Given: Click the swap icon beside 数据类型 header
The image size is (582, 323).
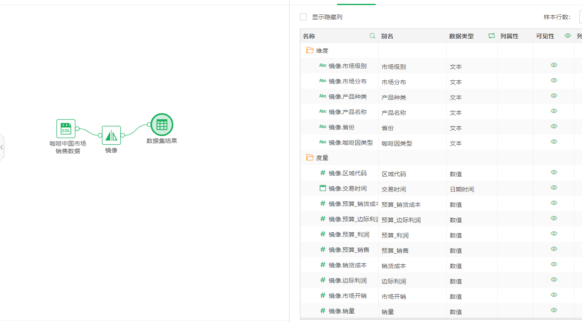Looking at the screenshot, I should click(491, 36).
